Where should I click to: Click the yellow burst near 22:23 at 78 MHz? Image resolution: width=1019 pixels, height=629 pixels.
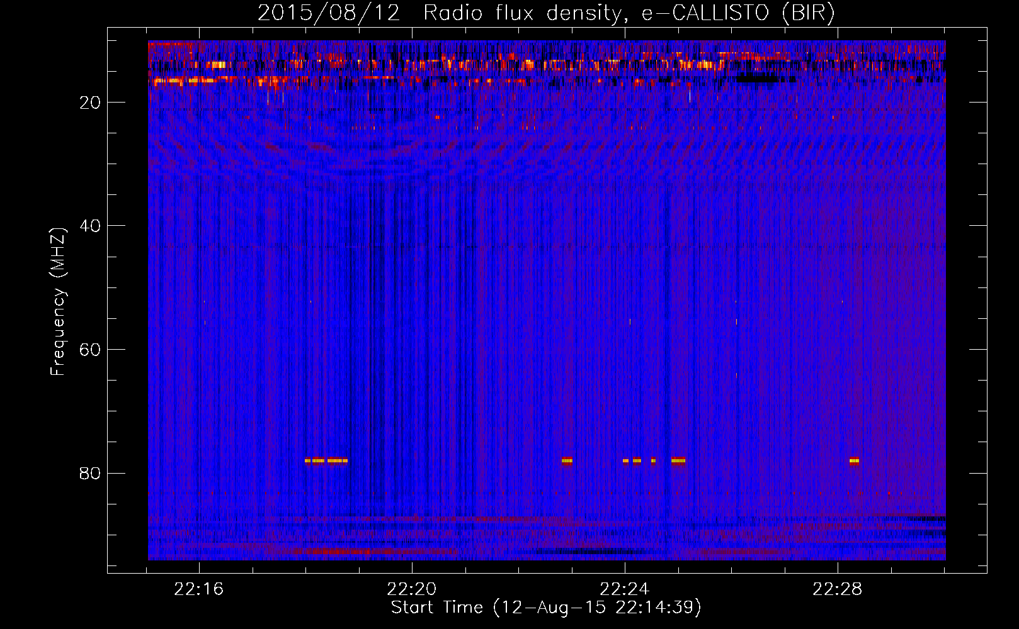pyautogui.click(x=567, y=460)
